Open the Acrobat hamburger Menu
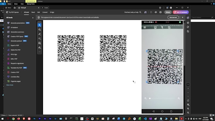Viewport: 215px width, 121px height. (x=8, y=8)
